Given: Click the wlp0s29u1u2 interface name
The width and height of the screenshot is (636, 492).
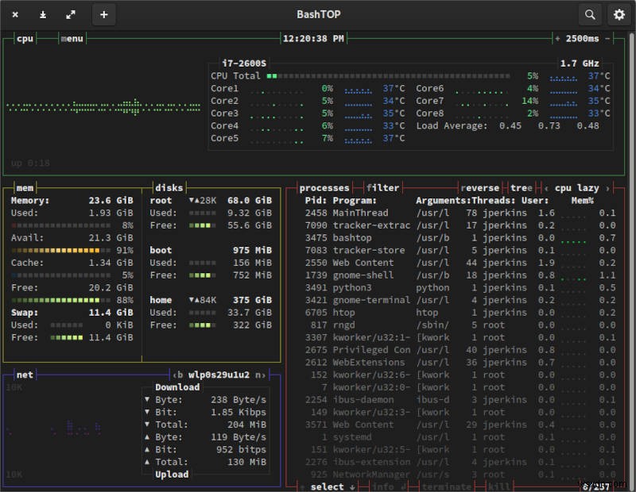Looking at the screenshot, I should point(219,375).
